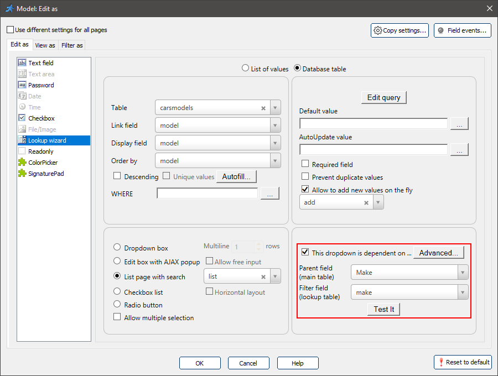Expand the Link field dropdown

click(x=275, y=125)
